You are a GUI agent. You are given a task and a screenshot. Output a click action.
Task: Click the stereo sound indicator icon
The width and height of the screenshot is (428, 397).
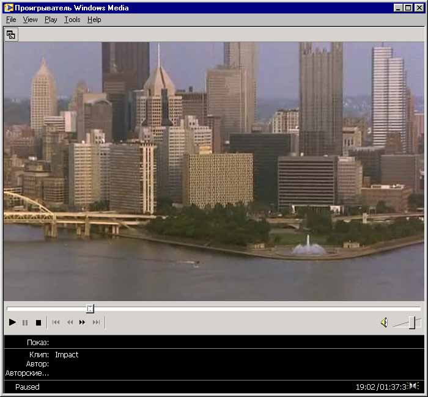414,386
